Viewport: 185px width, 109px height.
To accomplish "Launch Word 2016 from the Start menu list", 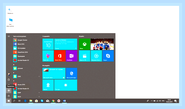I will (x=27, y=44).
